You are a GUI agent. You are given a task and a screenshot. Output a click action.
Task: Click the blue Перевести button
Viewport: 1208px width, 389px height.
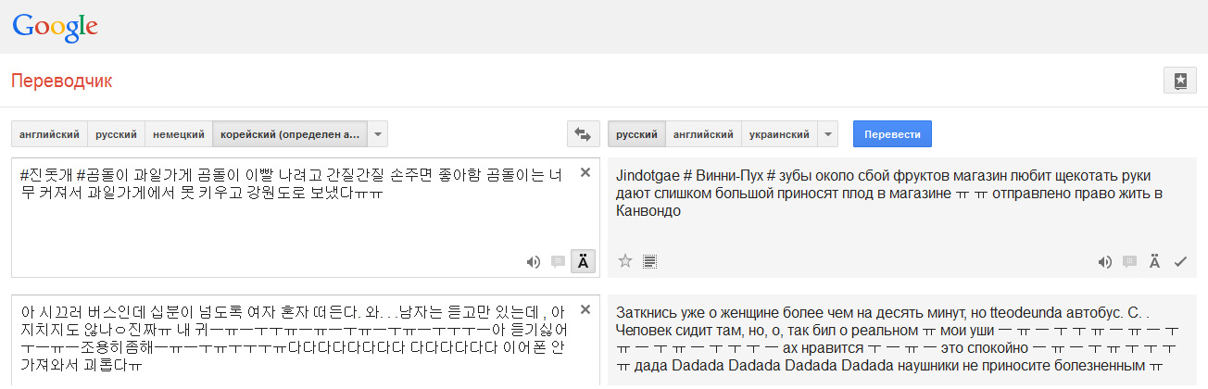click(892, 134)
